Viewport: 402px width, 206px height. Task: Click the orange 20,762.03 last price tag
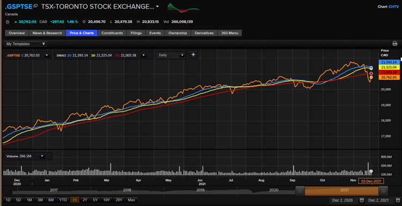point(389,77)
